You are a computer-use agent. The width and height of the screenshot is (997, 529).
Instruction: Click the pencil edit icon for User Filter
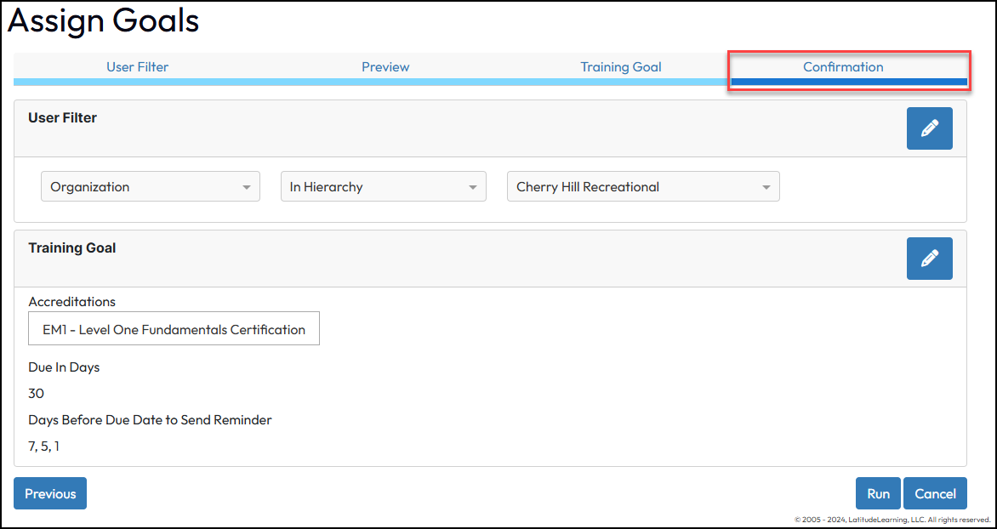click(929, 128)
